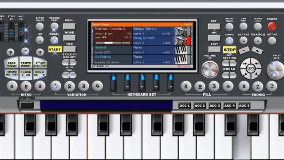Select the Strings (Stereo) sound row
Image resolution: width=284 pixels, height=160 pixels.
point(162,31)
